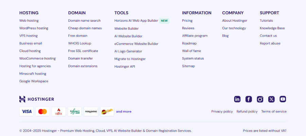
Task: Click the easypaisa payment icon
Action: [x=91, y=112]
